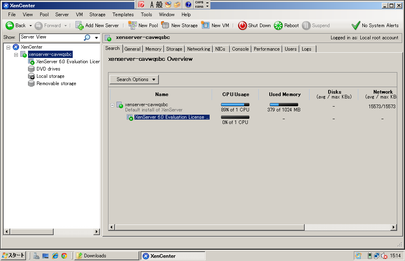Select the DVD drives storage icon
This screenshot has width=405, height=261.
pos(31,69)
